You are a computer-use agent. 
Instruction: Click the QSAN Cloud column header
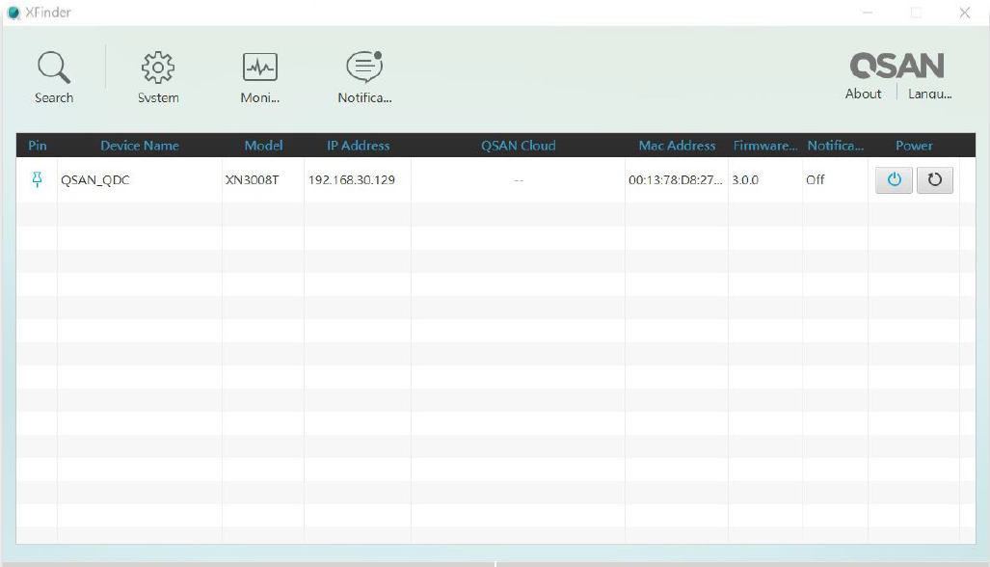click(x=518, y=146)
